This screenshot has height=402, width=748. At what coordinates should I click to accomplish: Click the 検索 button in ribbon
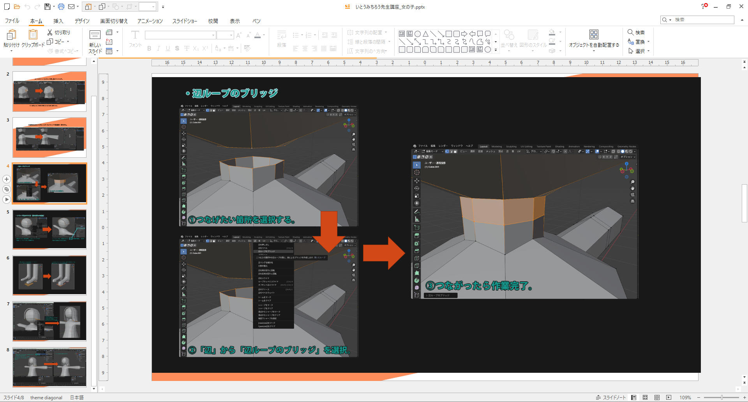tap(636, 32)
